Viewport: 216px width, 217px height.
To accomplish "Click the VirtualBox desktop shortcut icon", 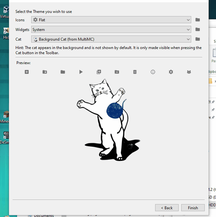I will point(6,9).
